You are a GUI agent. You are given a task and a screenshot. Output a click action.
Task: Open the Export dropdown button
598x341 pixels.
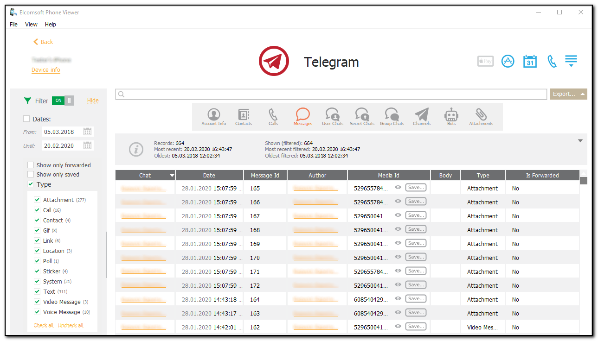tap(568, 94)
